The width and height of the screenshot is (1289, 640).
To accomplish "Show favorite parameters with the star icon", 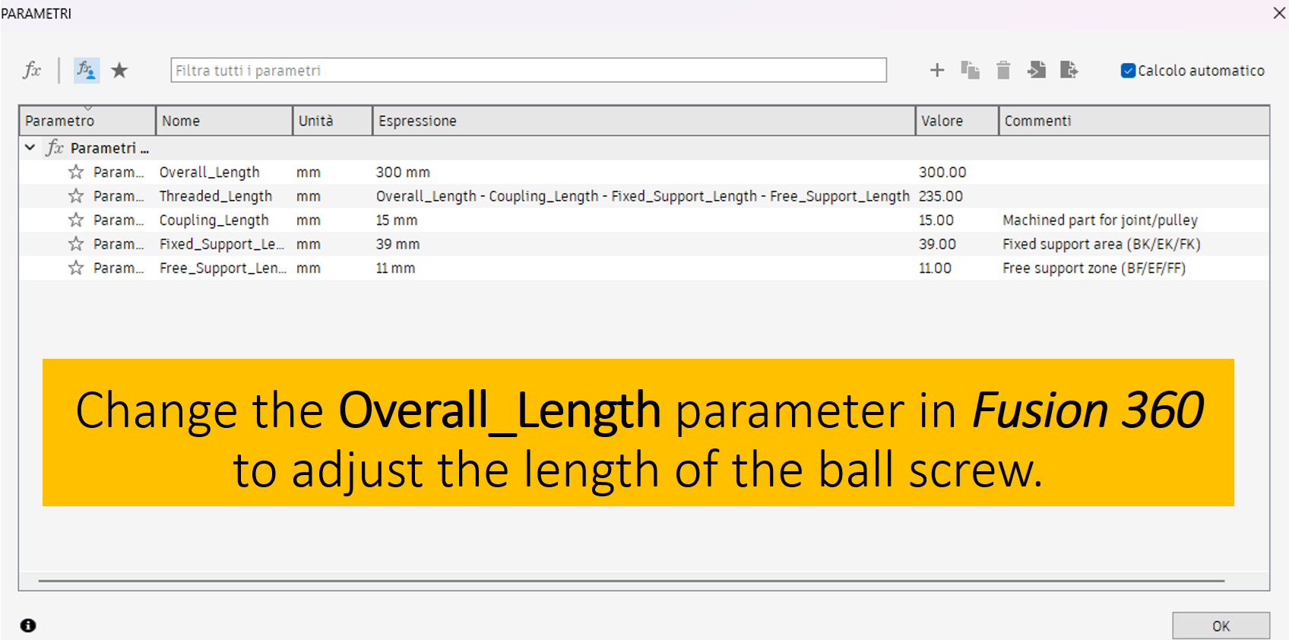I will tap(119, 70).
